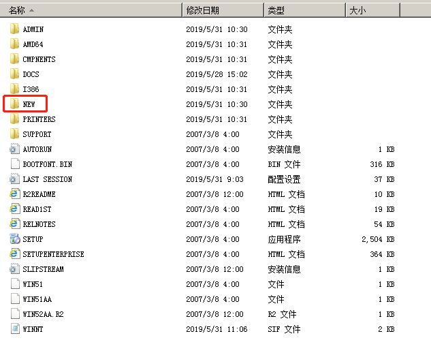Screen dimensions: 431x353
Task: Select the SETUPENTERPRISE HTML icon
Action: [15, 254]
